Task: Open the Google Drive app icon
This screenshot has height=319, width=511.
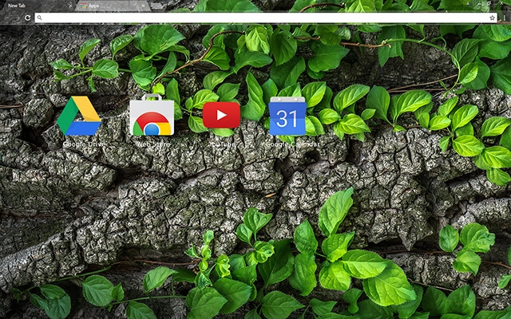Action: [x=79, y=116]
